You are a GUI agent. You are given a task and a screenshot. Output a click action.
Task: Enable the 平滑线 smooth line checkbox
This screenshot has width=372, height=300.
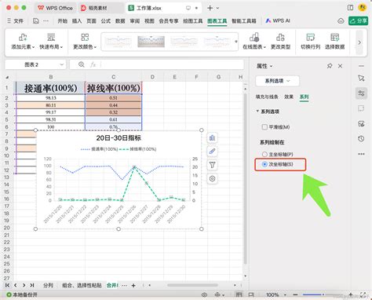coord(264,127)
